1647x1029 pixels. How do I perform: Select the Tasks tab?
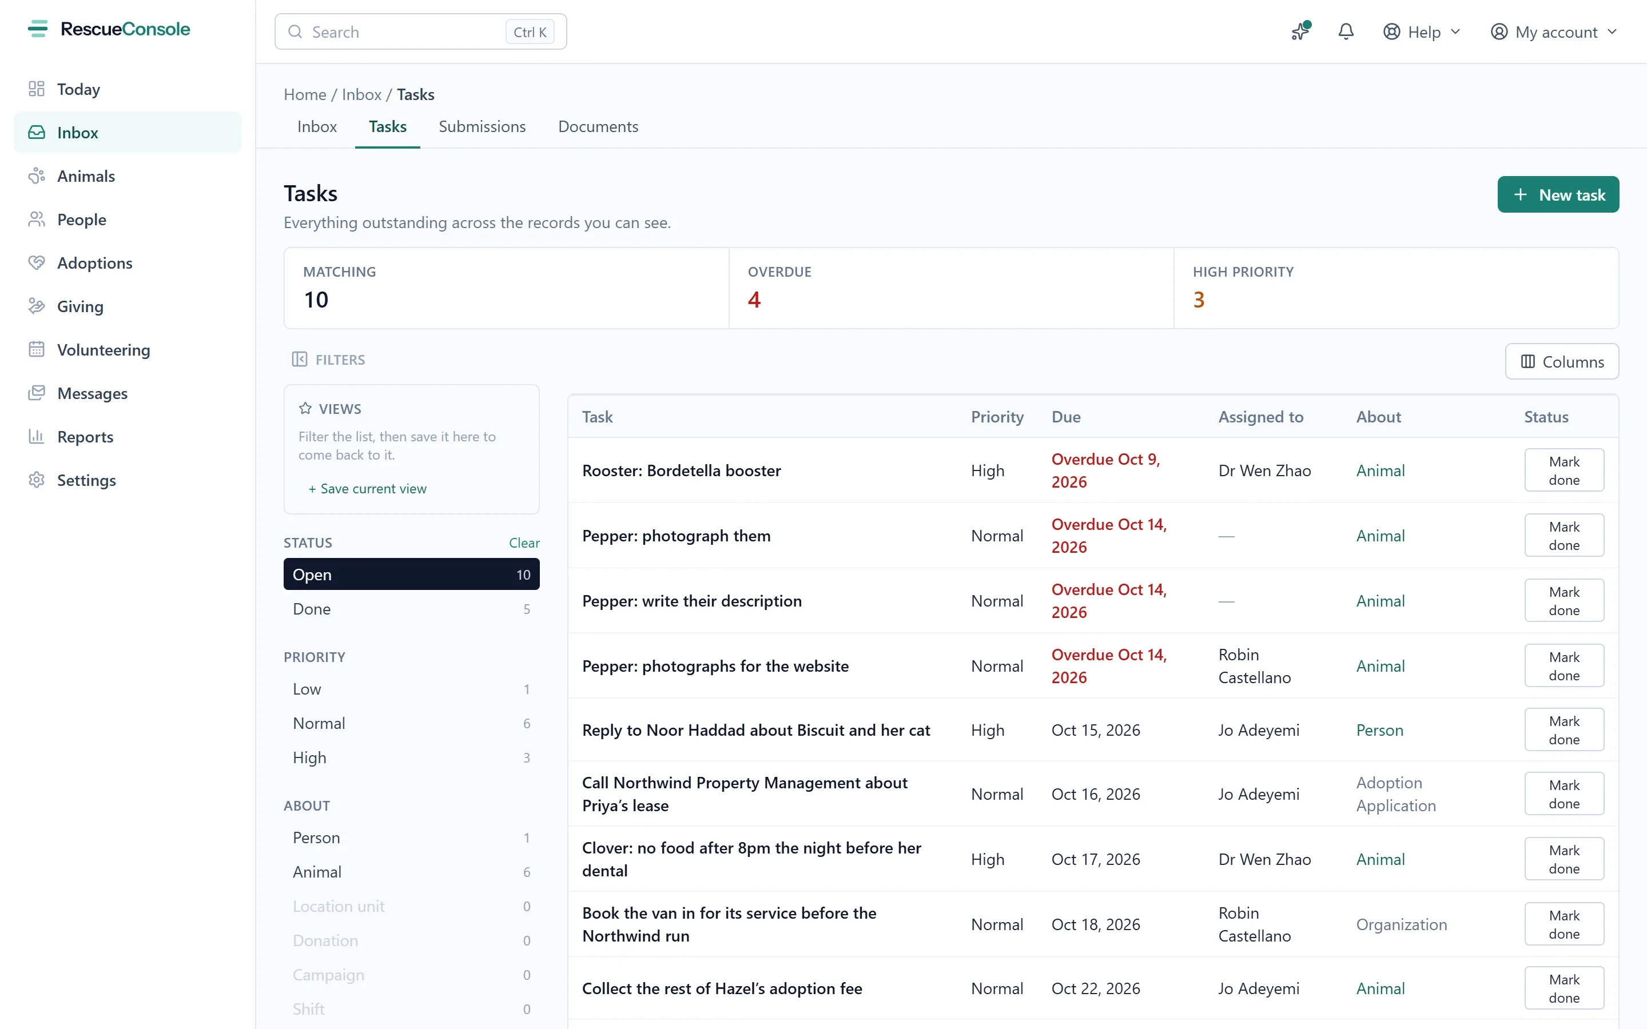[388, 126]
